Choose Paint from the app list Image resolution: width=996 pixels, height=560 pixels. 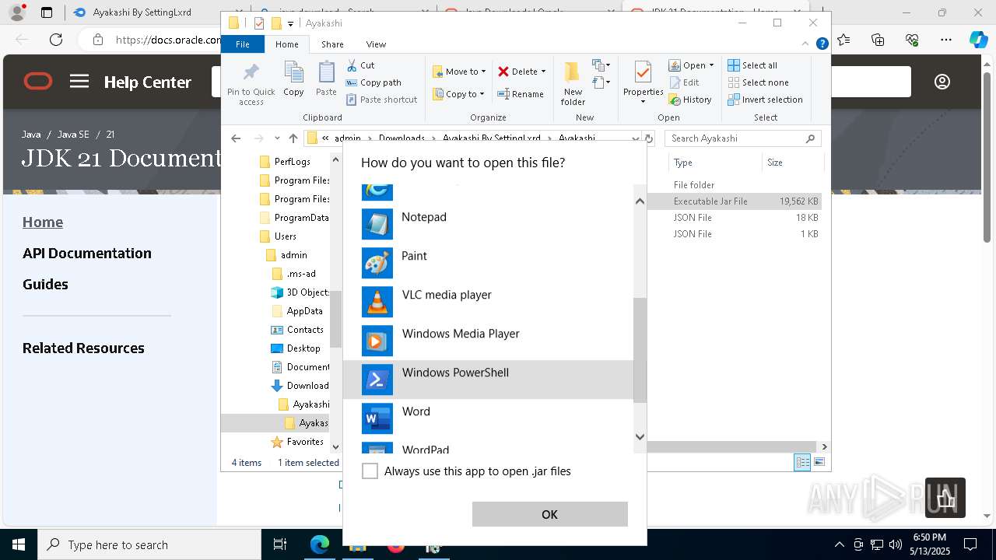tap(488, 263)
